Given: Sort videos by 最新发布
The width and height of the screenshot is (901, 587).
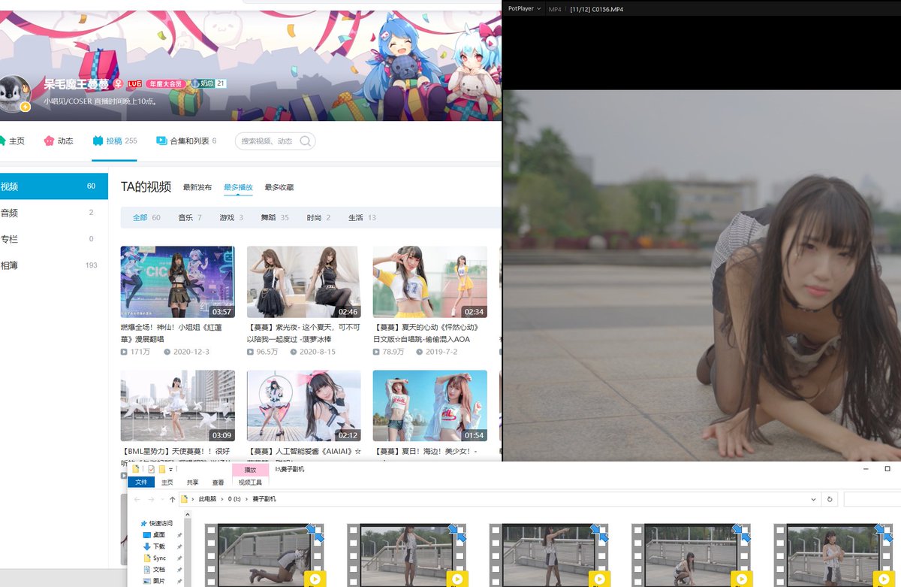Looking at the screenshot, I should coord(196,188).
